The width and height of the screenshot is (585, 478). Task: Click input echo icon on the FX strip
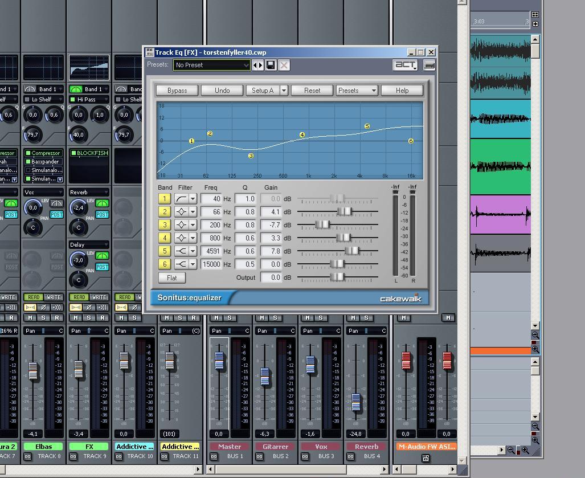pyautogui.click(x=102, y=308)
